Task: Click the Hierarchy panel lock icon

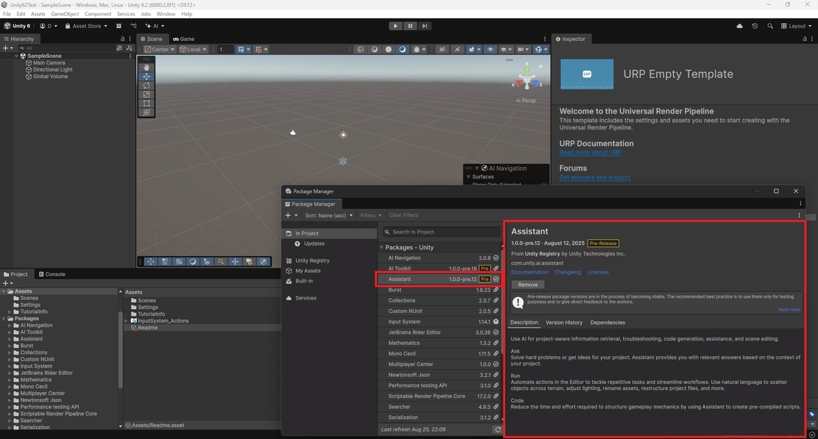Action: tap(122, 39)
